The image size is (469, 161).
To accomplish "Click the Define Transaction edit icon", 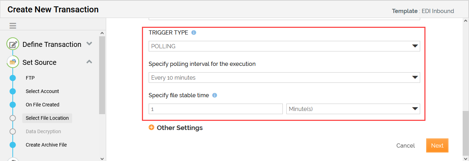I will [13, 44].
